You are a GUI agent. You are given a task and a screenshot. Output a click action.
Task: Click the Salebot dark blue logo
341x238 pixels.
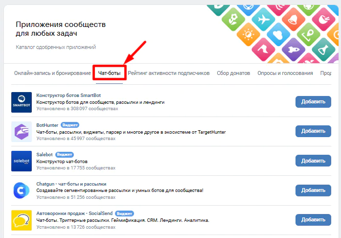tap(21, 161)
